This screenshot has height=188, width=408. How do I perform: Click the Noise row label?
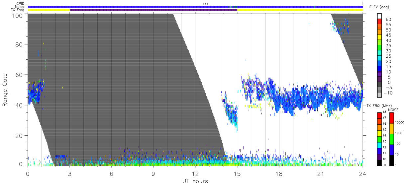20,7
